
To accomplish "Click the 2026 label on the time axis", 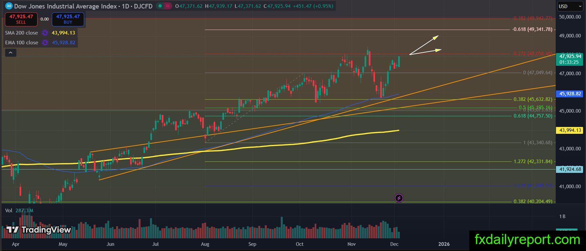I will click(444, 244).
